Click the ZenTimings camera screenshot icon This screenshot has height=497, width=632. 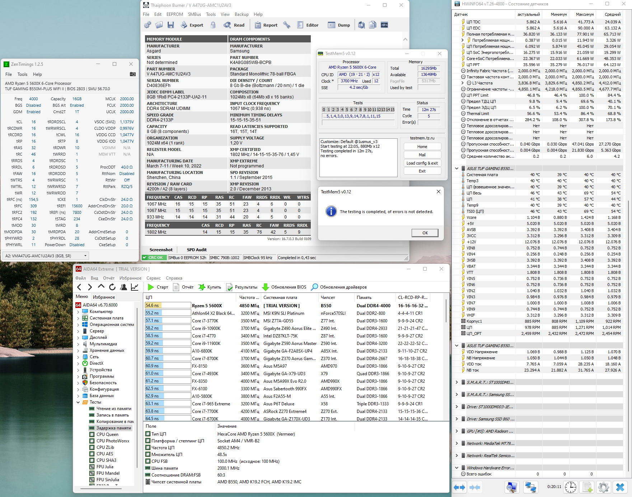pos(132,74)
